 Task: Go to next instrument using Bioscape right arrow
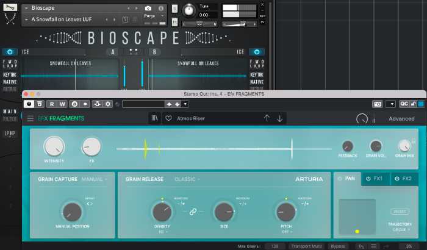click(136, 9)
